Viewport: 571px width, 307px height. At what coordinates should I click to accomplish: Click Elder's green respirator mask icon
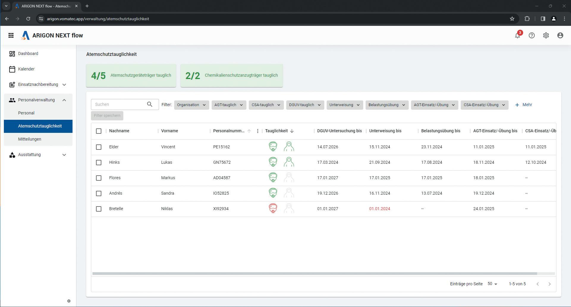click(x=273, y=147)
